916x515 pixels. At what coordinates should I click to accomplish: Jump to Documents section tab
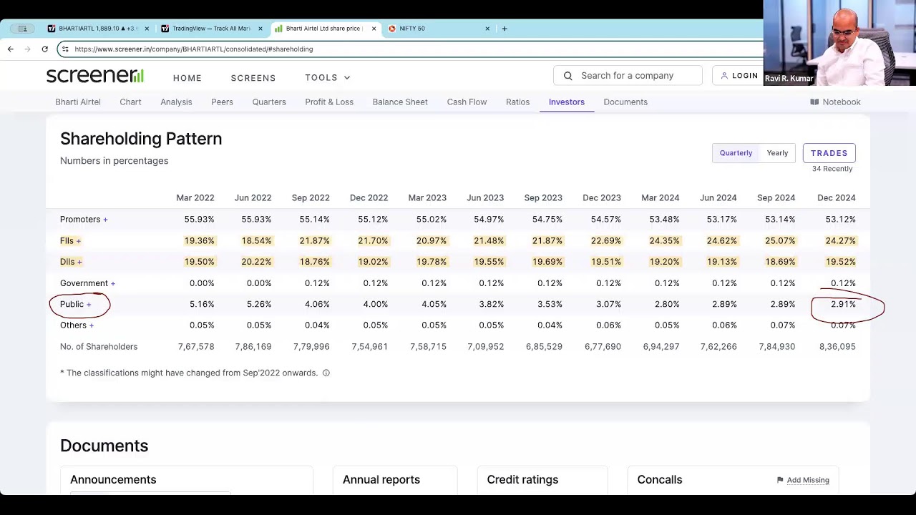(625, 102)
